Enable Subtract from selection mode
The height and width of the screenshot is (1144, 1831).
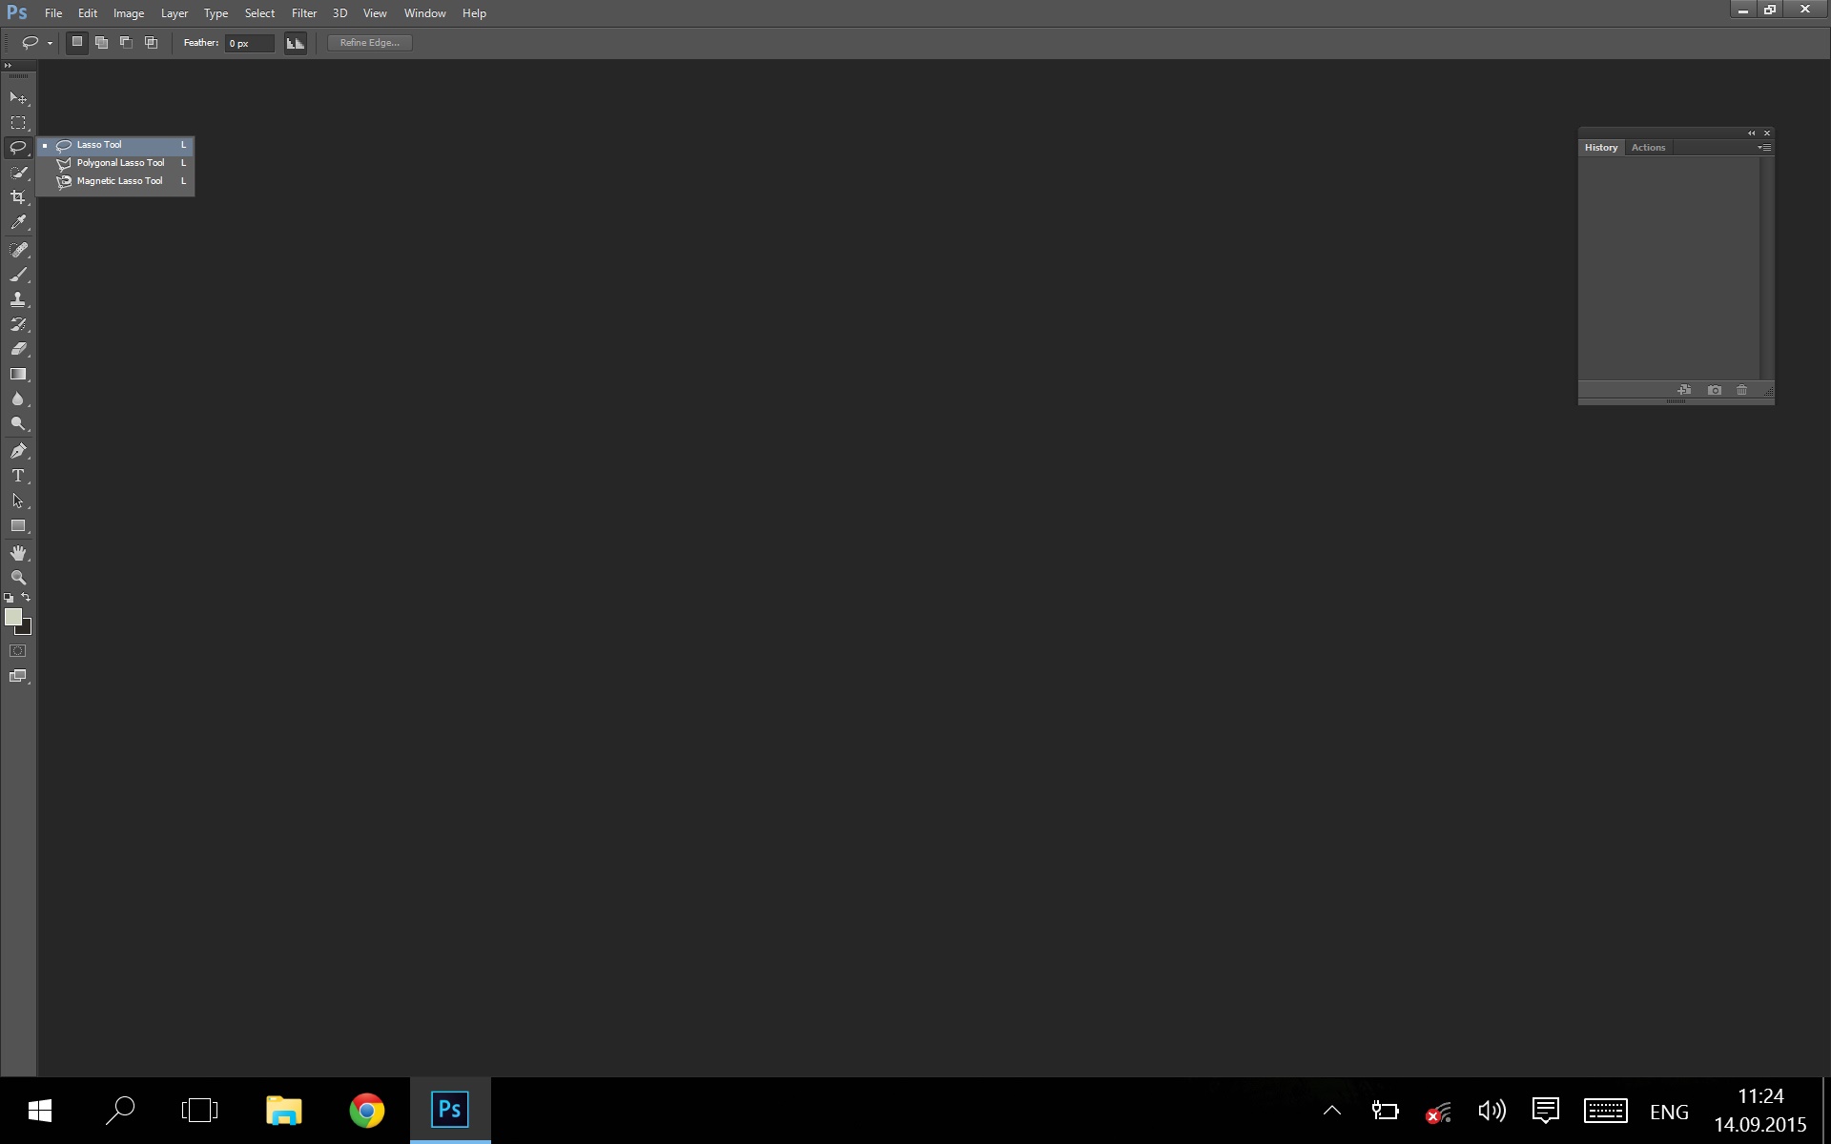[126, 43]
